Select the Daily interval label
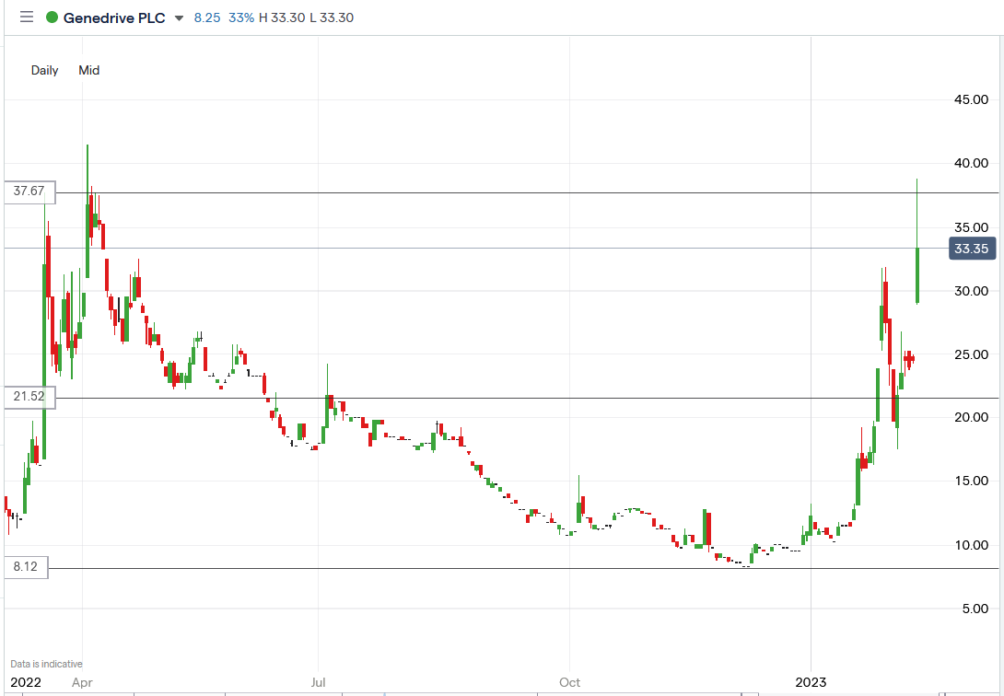1004x696 pixels. [45, 70]
